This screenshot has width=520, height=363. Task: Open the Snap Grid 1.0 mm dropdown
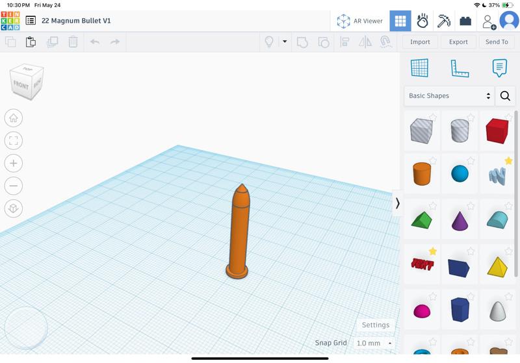374,343
